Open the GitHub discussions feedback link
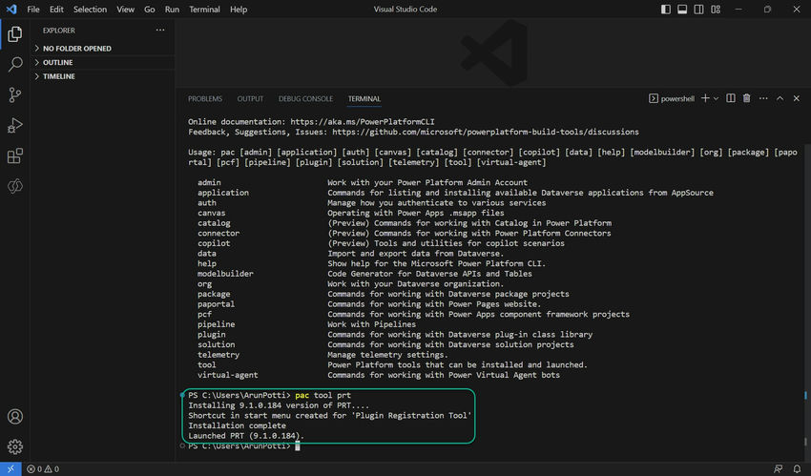 pos(486,132)
